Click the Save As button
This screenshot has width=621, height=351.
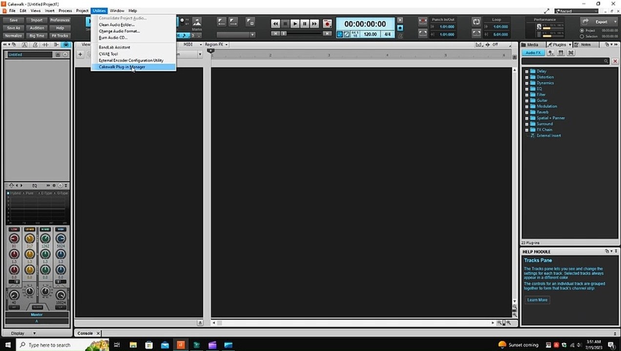(14, 28)
